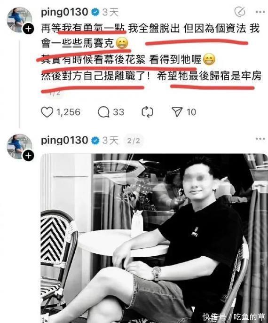Tap the second post's verified badge
The width and height of the screenshot is (268, 323).
95,141
